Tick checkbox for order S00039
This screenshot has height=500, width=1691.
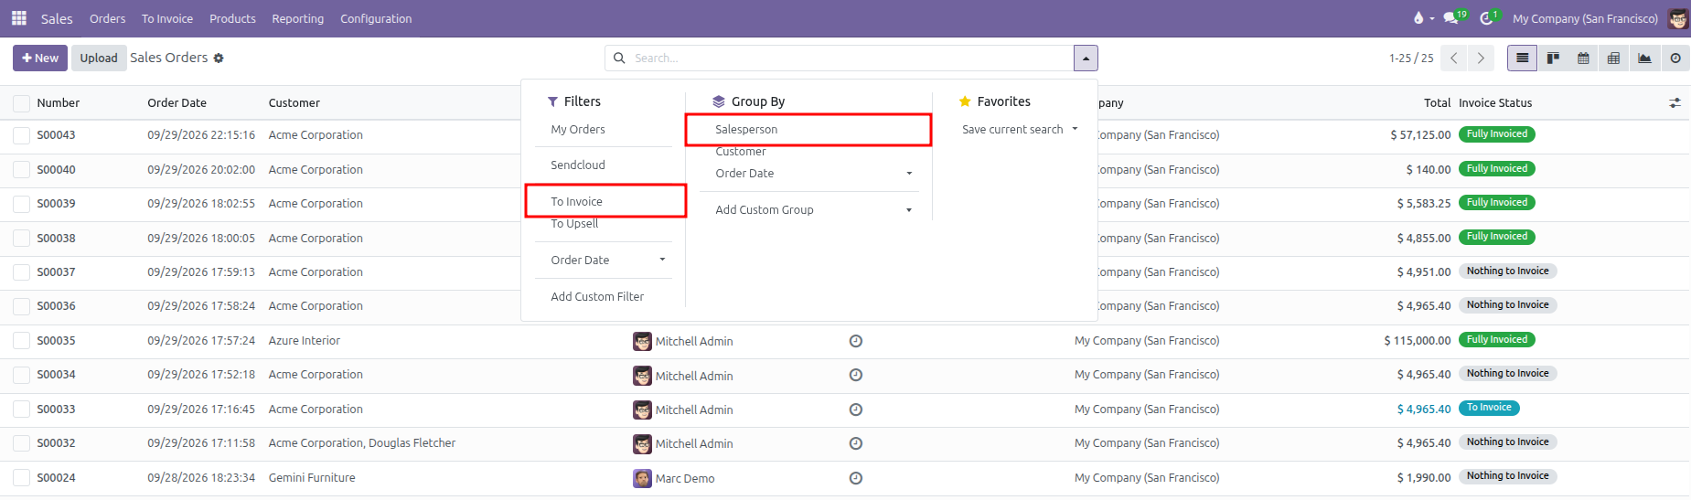click(21, 204)
